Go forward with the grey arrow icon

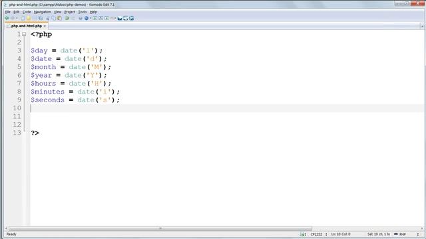pyautogui.click(x=13, y=18)
